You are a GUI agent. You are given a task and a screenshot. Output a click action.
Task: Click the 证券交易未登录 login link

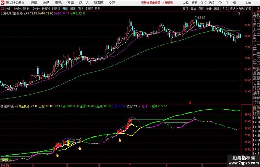[151, 3]
